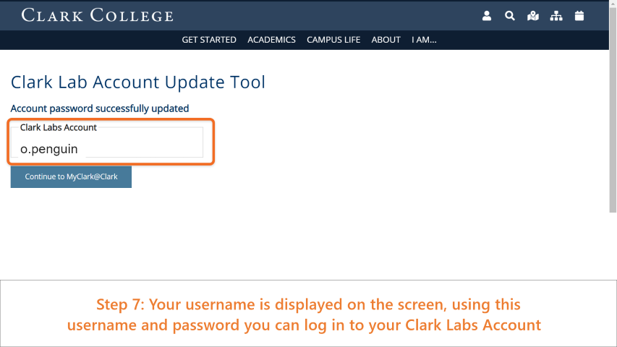Image resolution: width=617 pixels, height=347 pixels.
Task: Click the Account password successfully updated message
Action: pos(100,108)
